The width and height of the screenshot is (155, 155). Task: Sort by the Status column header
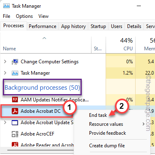pyautogui.click(x=98, y=49)
